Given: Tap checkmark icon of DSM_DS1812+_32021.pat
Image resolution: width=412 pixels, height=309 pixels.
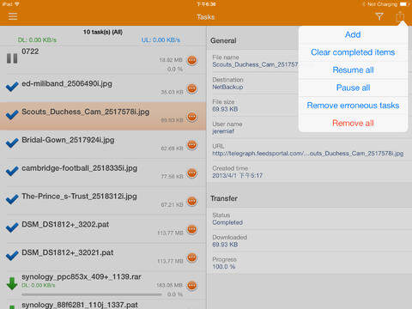Looking at the screenshot, I should click(12, 255).
